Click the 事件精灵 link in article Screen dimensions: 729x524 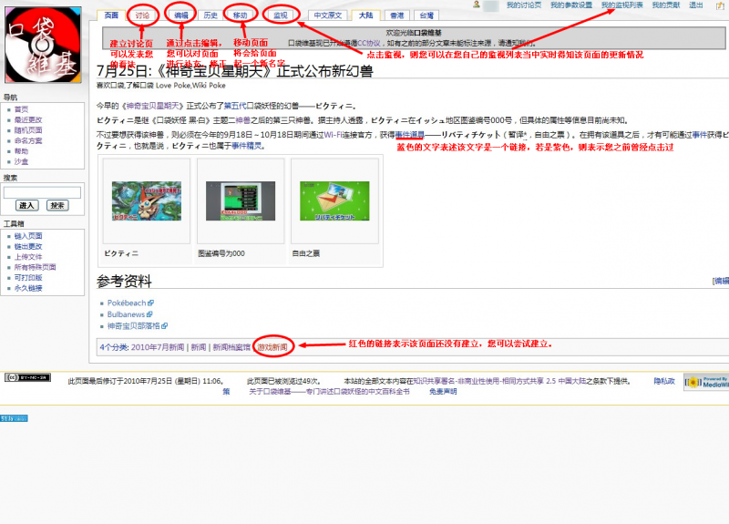click(x=246, y=146)
